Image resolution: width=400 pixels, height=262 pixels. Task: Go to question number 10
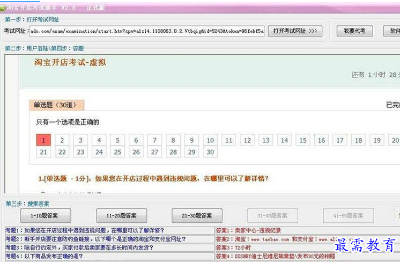[210, 140]
